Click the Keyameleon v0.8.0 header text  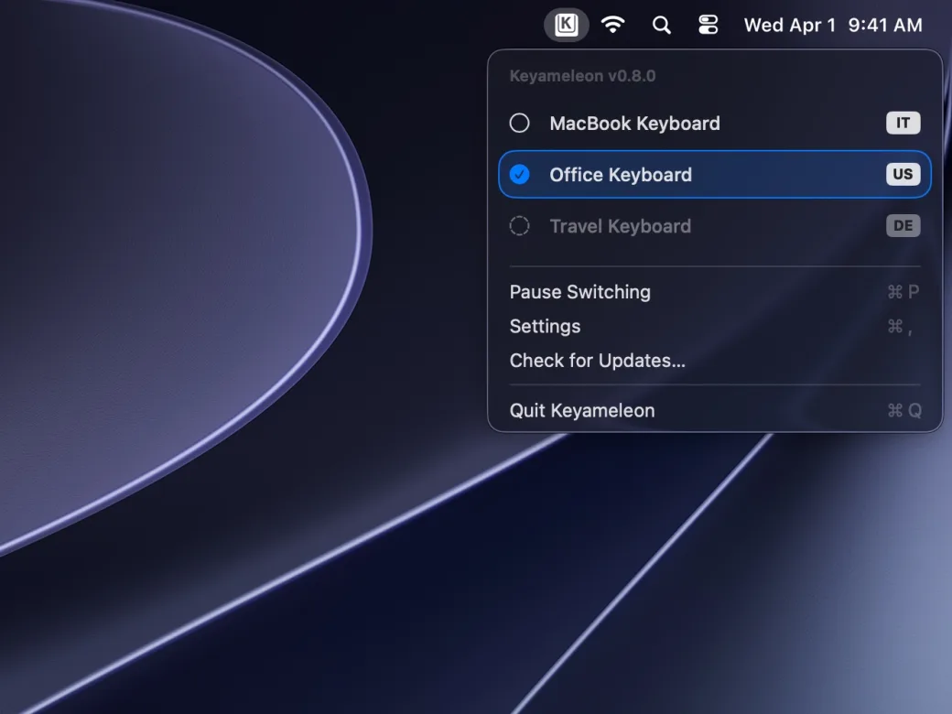[582, 76]
